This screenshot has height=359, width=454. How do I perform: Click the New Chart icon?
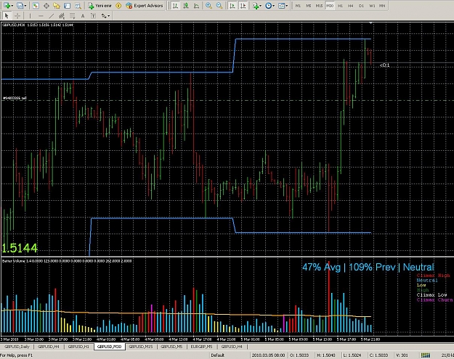[7, 6]
